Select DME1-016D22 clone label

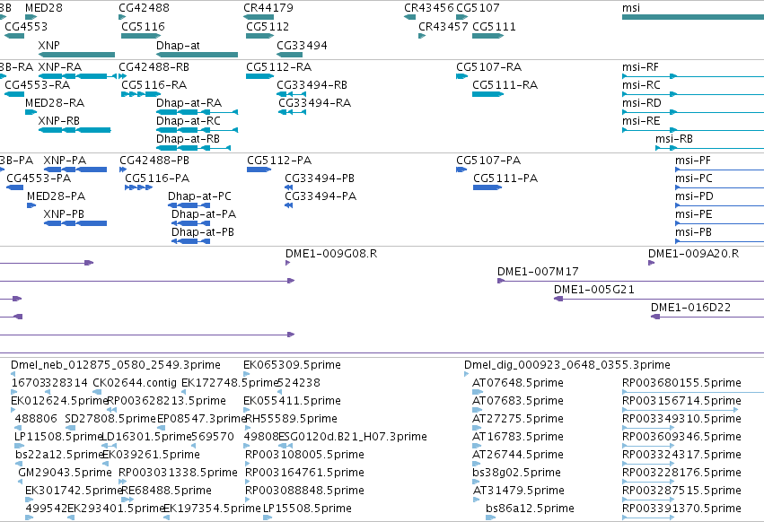click(x=691, y=308)
